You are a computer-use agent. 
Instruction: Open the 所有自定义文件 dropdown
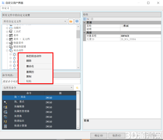tap(35, 21)
